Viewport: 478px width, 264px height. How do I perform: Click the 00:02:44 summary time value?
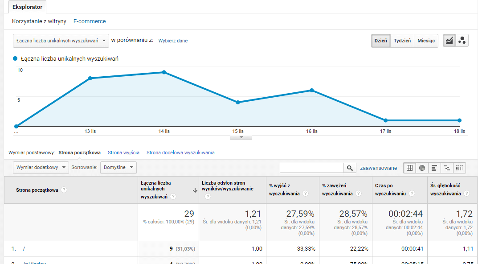[405, 214]
